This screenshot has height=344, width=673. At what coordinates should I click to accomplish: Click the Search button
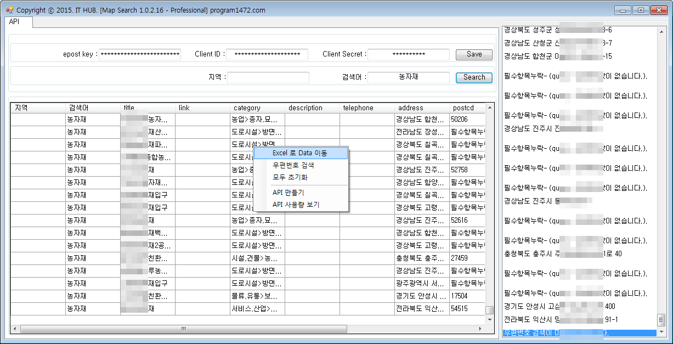(x=474, y=77)
